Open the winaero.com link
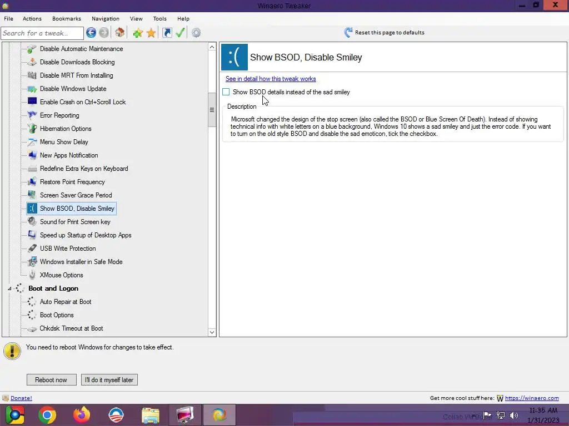 point(532,398)
